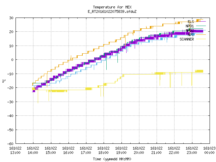This screenshot has width=216, height=162.
Task: Click the x-axis tick label '19:00'
Action: [121, 153]
